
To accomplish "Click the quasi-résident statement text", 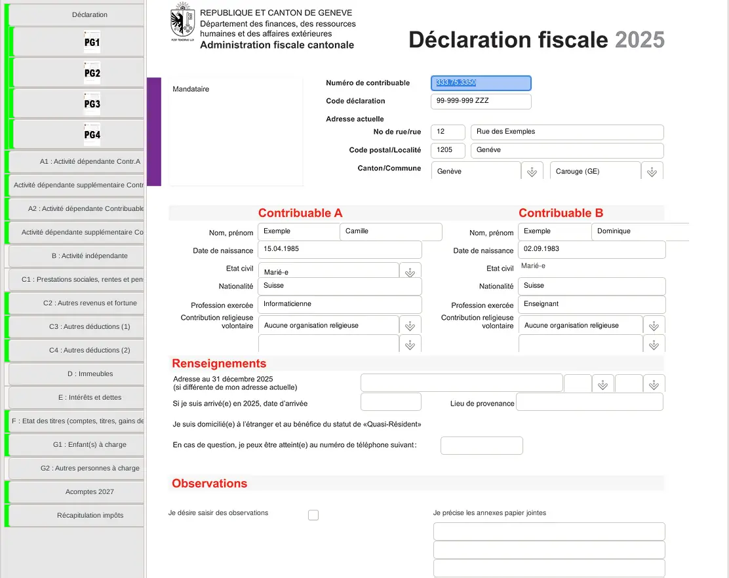I will click(x=297, y=424).
